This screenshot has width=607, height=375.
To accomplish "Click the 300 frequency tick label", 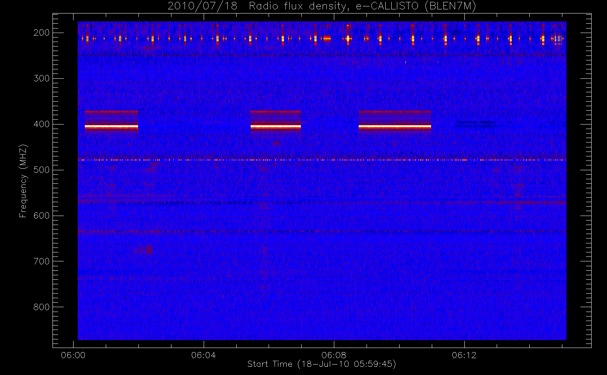I will 42,78.
